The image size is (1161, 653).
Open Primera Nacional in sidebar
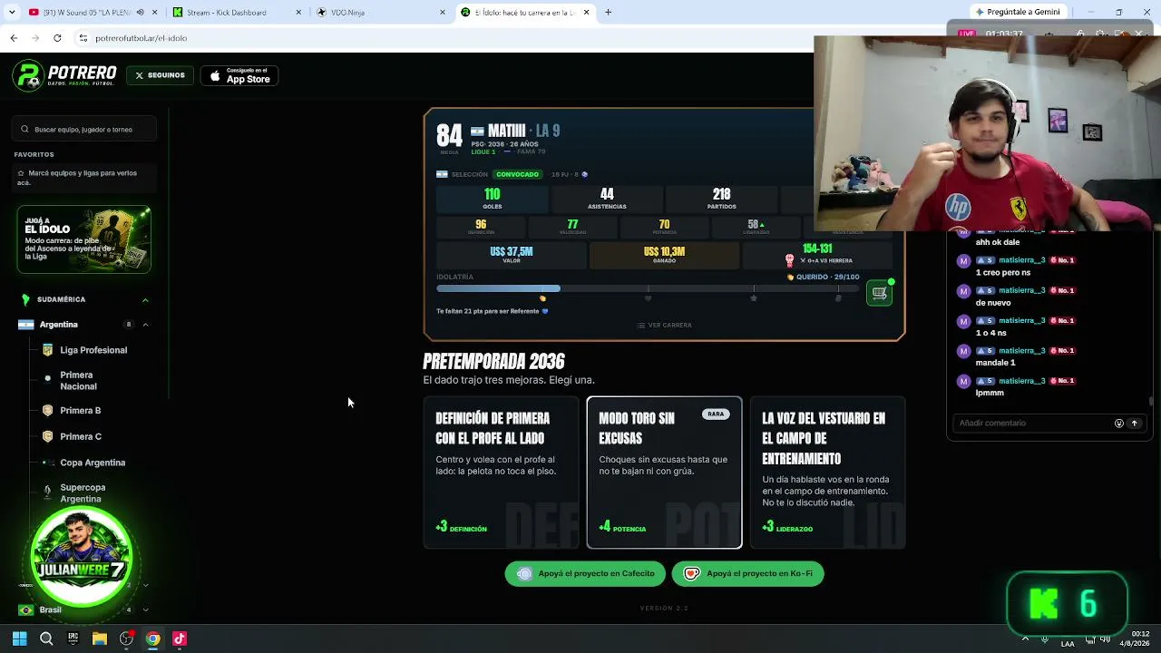coord(78,381)
